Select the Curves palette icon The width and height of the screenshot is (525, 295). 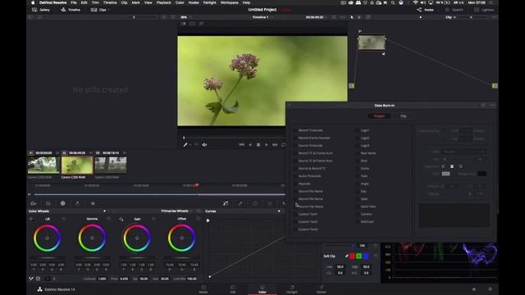tap(226, 203)
